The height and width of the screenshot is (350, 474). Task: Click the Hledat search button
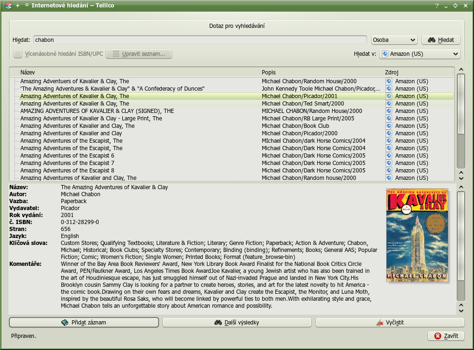[x=441, y=40]
